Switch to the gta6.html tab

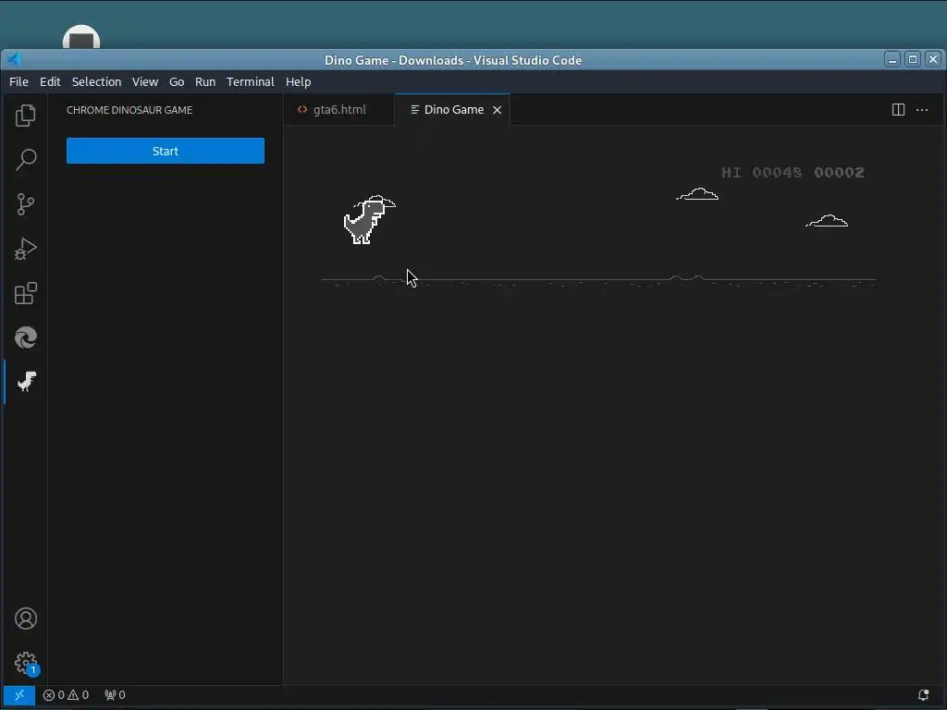tap(338, 110)
